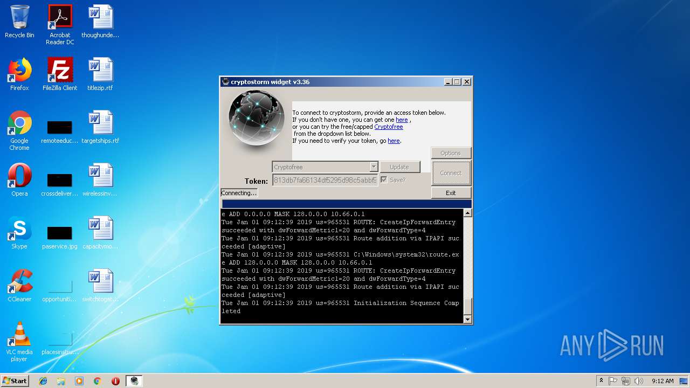Follow the 'here' link to get a token
The image size is (690, 388).
[x=402, y=120]
